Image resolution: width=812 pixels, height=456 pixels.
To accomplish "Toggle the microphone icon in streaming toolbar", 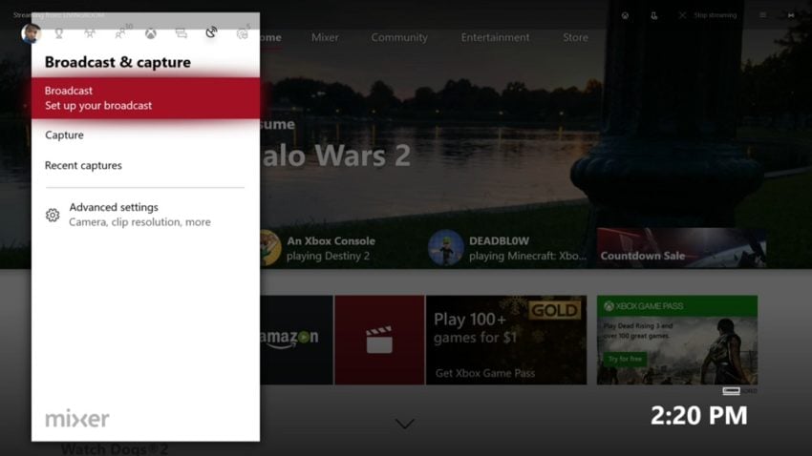I will 654,15.
